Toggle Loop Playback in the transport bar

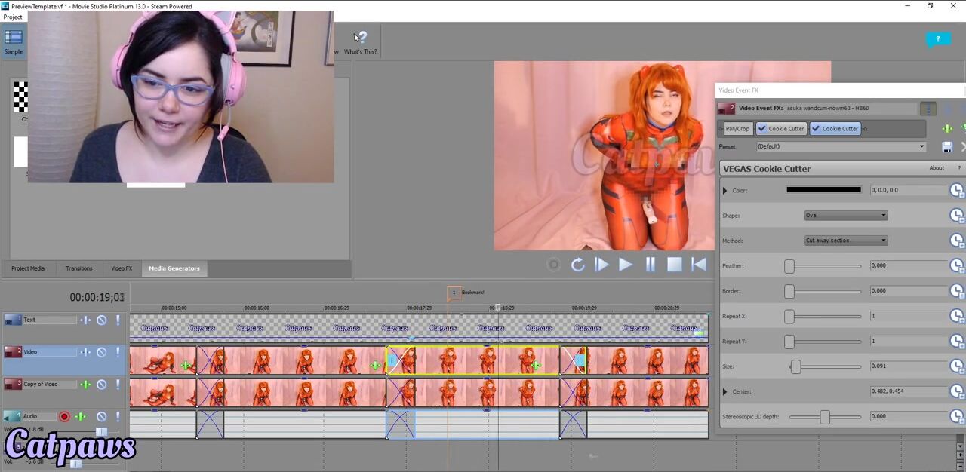tap(577, 265)
